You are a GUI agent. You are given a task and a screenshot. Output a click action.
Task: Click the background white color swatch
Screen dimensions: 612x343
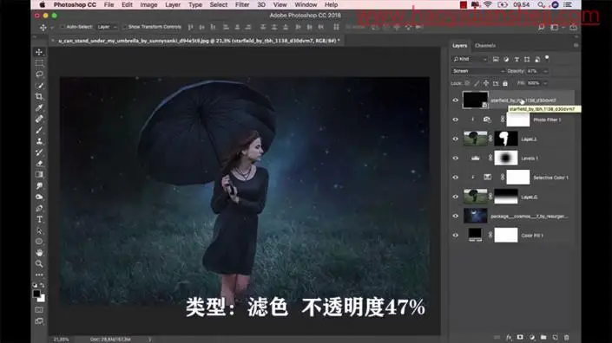click(x=43, y=299)
